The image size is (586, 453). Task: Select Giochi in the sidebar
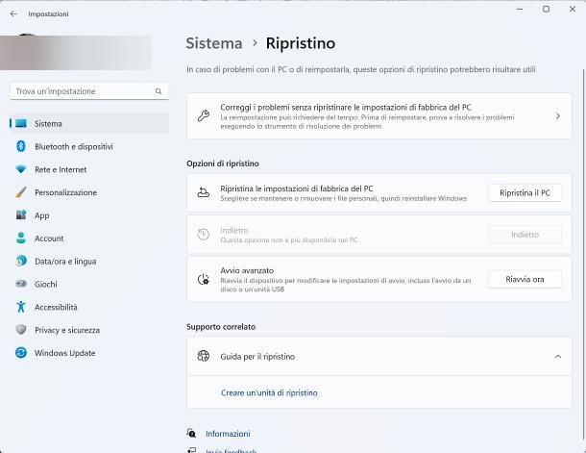[89, 285]
